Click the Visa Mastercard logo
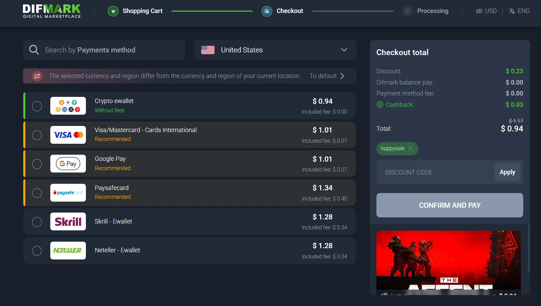The image size is (541, 306). (68, 135)
